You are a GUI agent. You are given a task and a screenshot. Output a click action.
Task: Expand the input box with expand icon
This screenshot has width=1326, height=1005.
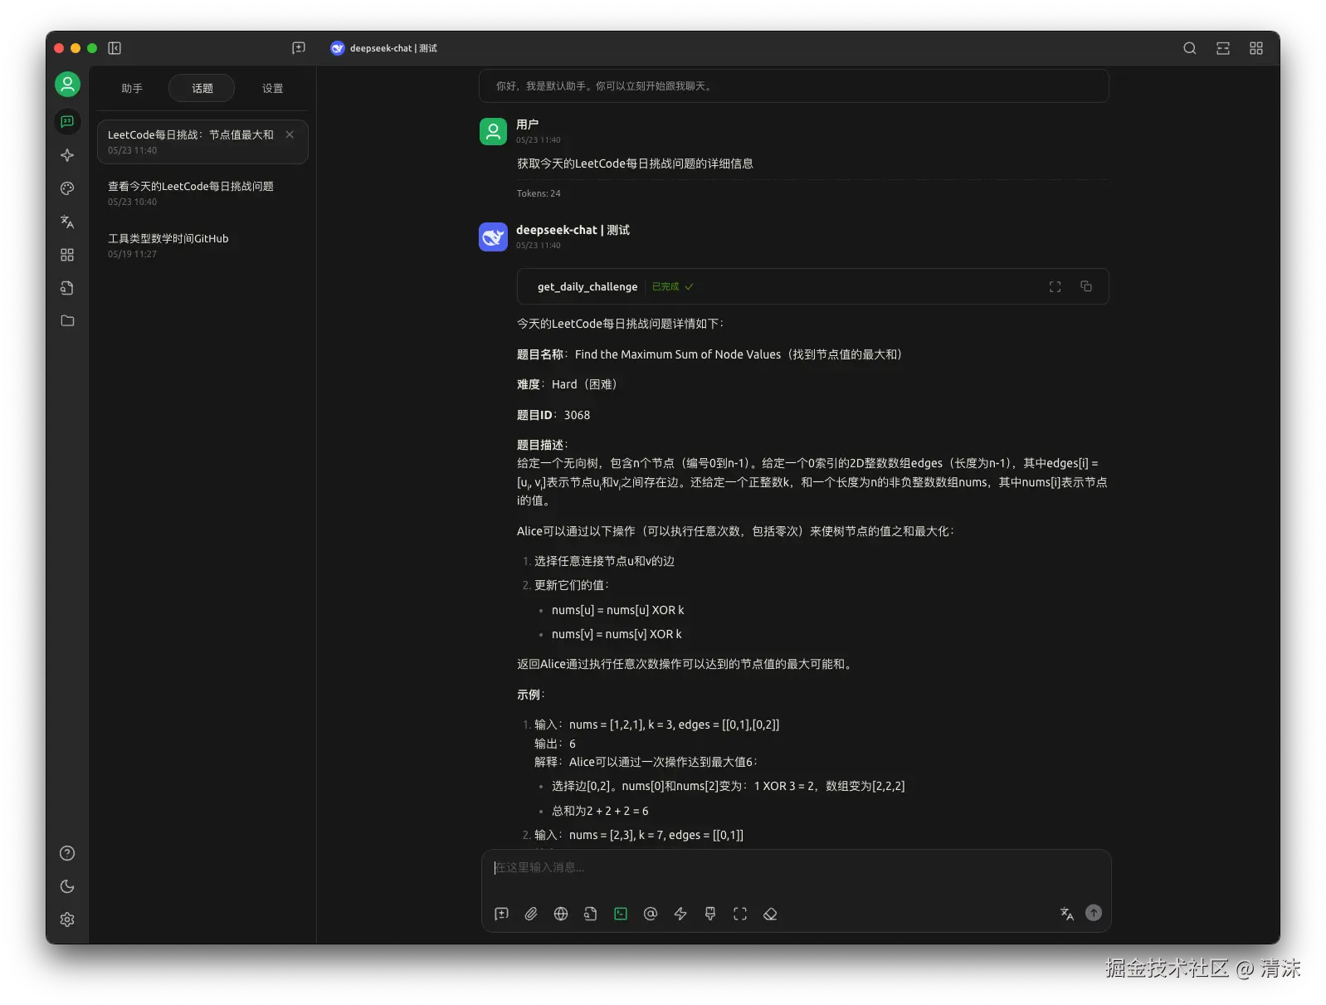coord(740,914)
